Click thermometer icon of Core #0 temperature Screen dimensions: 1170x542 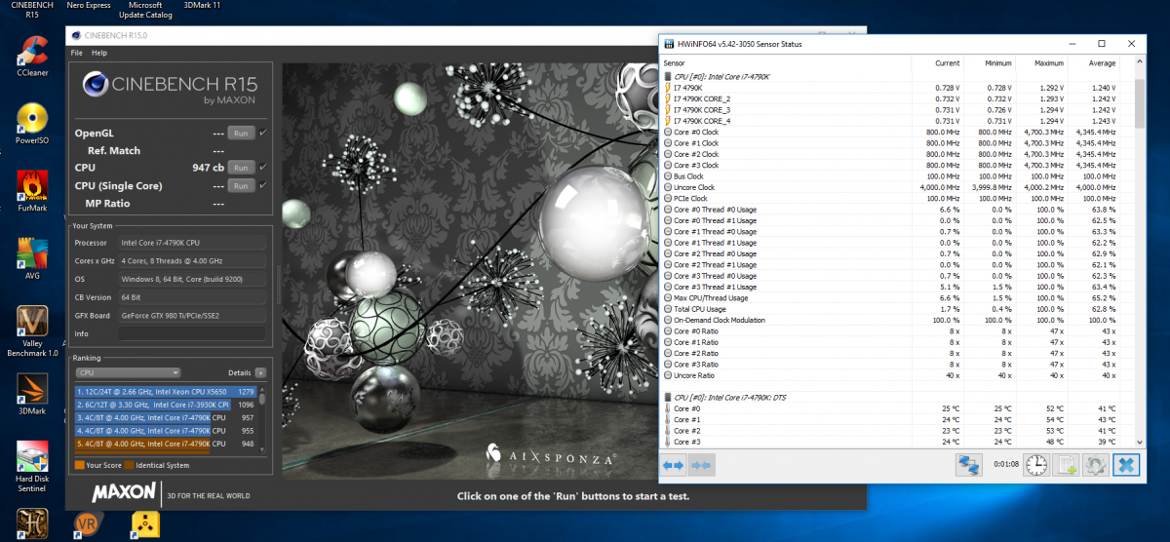pyautogui.click(x=667, y=408)
